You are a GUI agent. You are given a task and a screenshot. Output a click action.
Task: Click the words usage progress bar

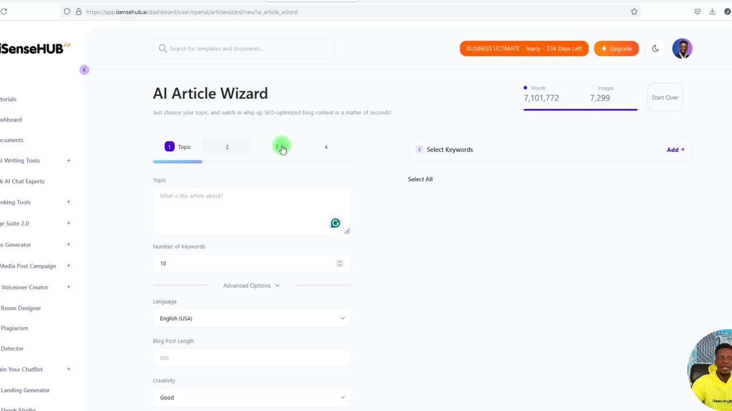pyautogui.click(x=580, y=109)
